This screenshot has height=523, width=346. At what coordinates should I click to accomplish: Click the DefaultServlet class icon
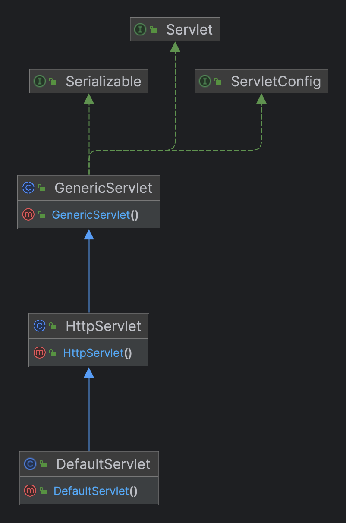click(x=30, y=464)
